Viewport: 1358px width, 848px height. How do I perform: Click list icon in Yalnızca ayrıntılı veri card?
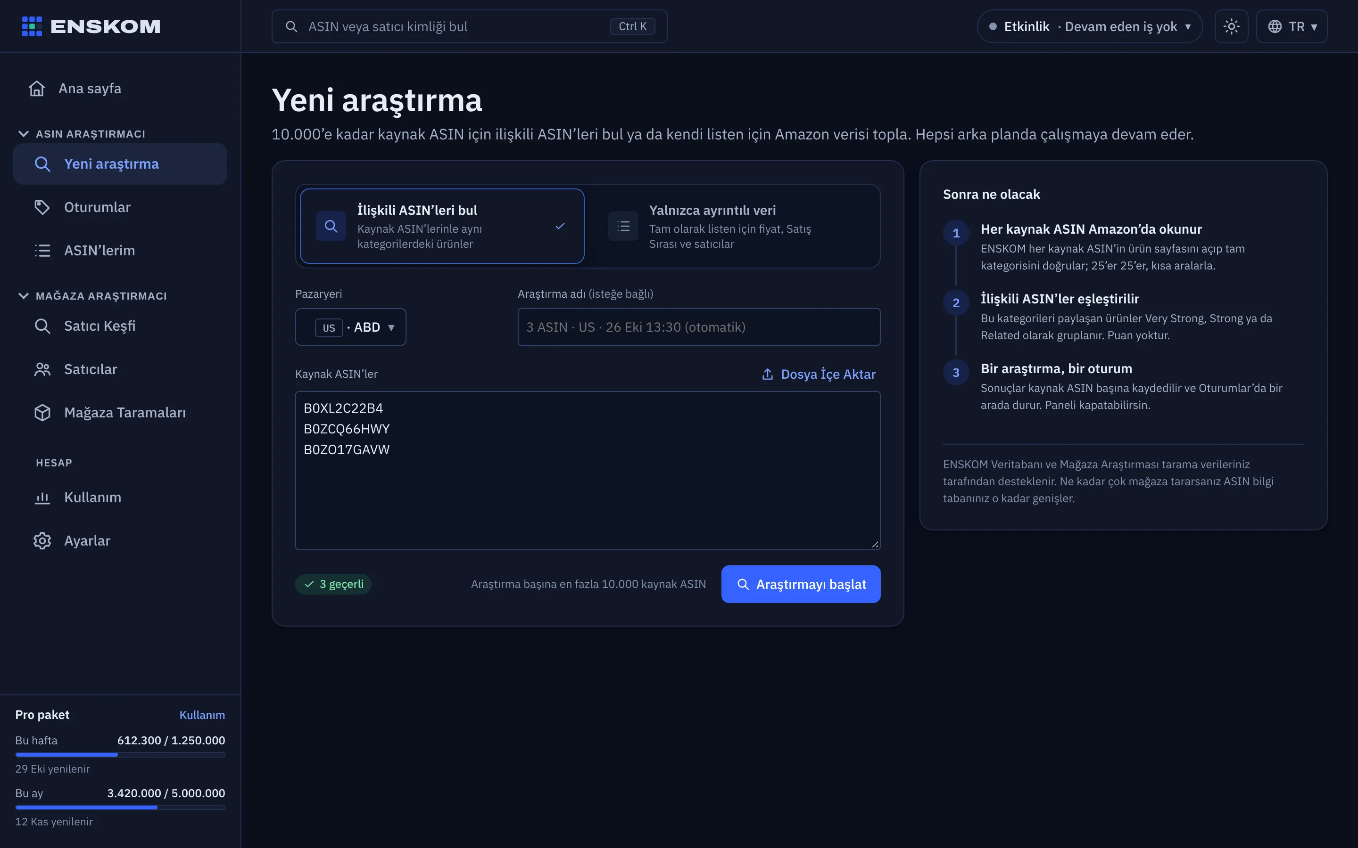coord(623,226)
